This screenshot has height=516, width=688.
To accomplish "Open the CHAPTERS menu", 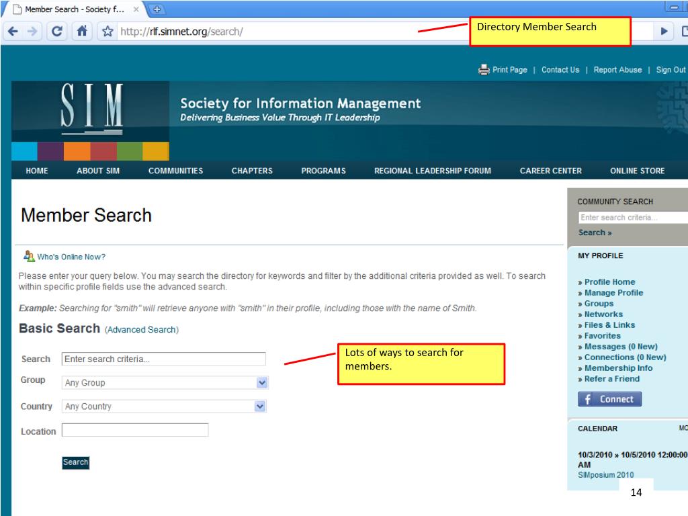I will pos(252,171).
